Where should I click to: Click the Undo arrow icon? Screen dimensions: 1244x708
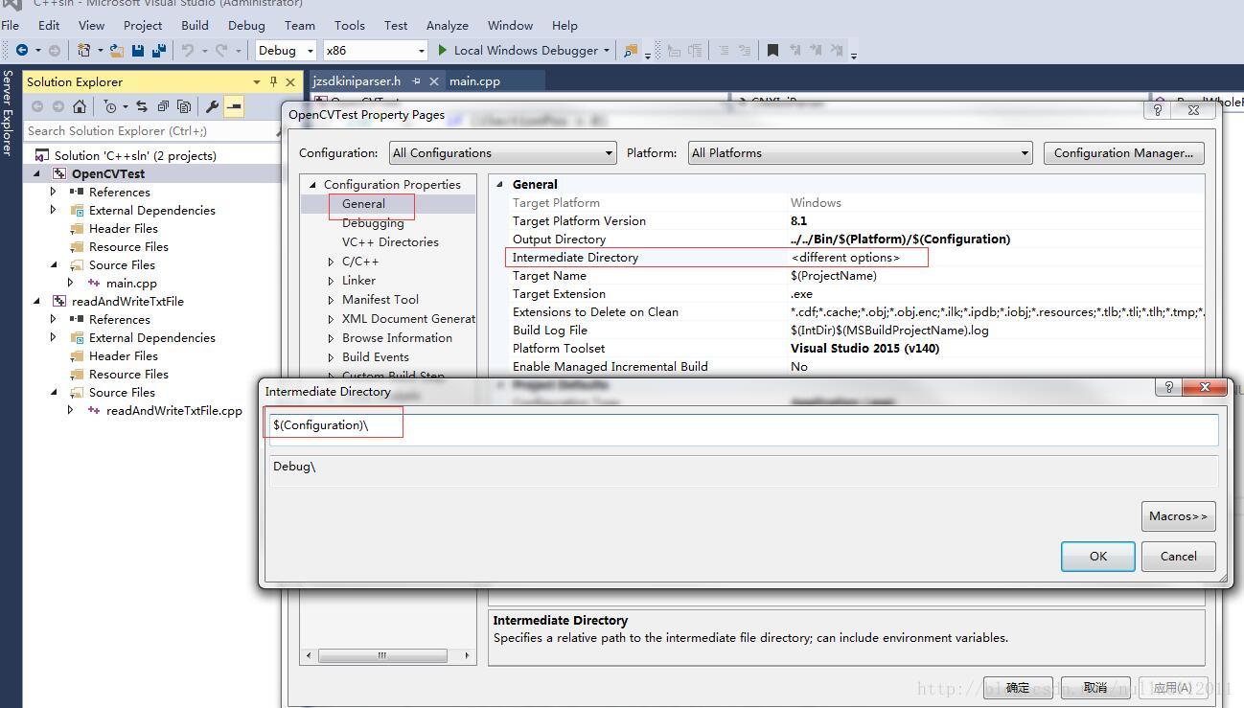(188, 51)
